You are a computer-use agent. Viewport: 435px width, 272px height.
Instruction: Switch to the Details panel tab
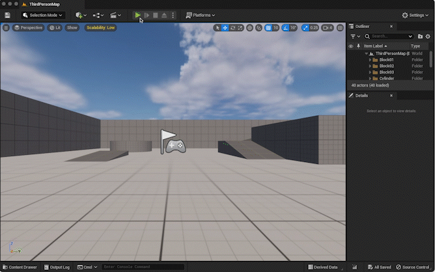[x=361, y=96]
